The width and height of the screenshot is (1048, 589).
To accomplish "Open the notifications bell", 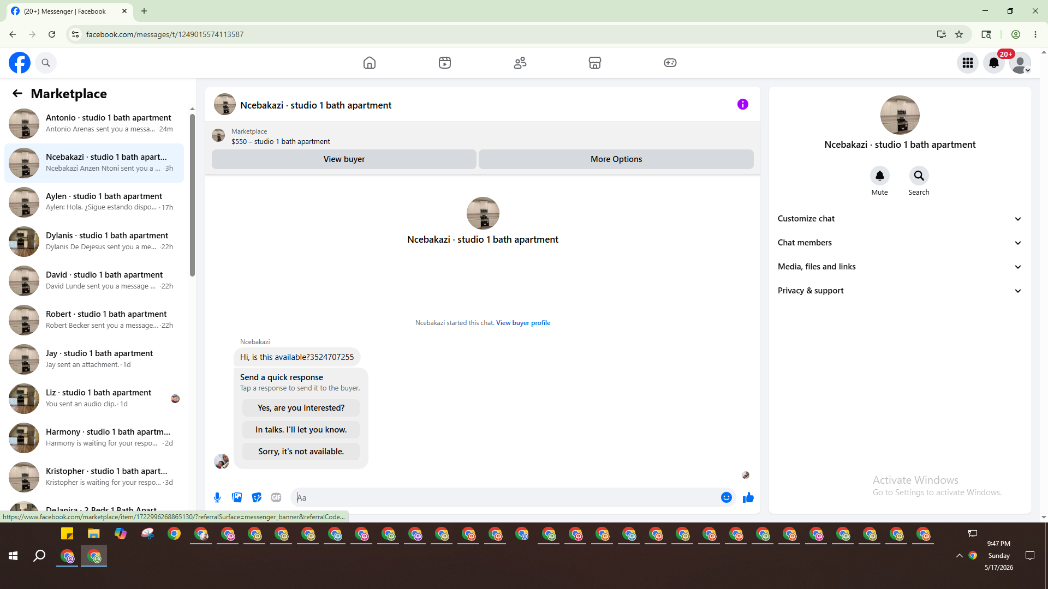I will point(994,63).
